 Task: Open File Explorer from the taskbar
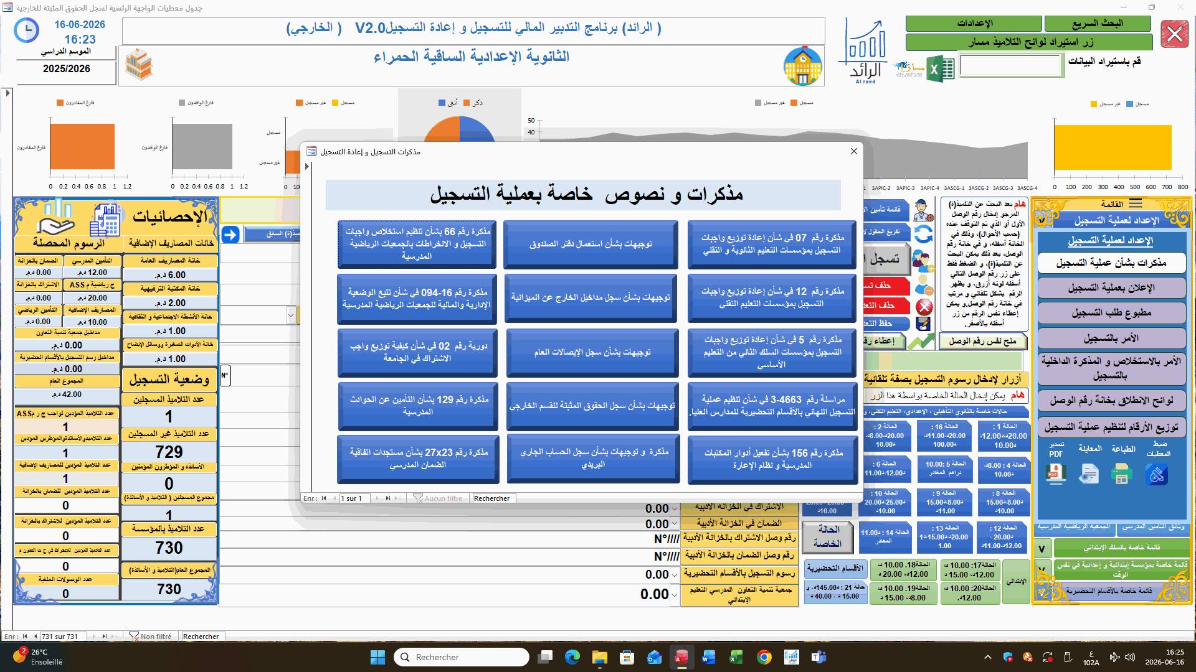click(x=599, y=657)
